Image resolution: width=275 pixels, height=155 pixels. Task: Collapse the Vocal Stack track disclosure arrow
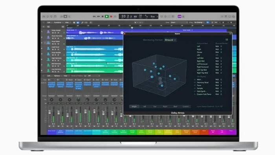(x=45, y=43)
